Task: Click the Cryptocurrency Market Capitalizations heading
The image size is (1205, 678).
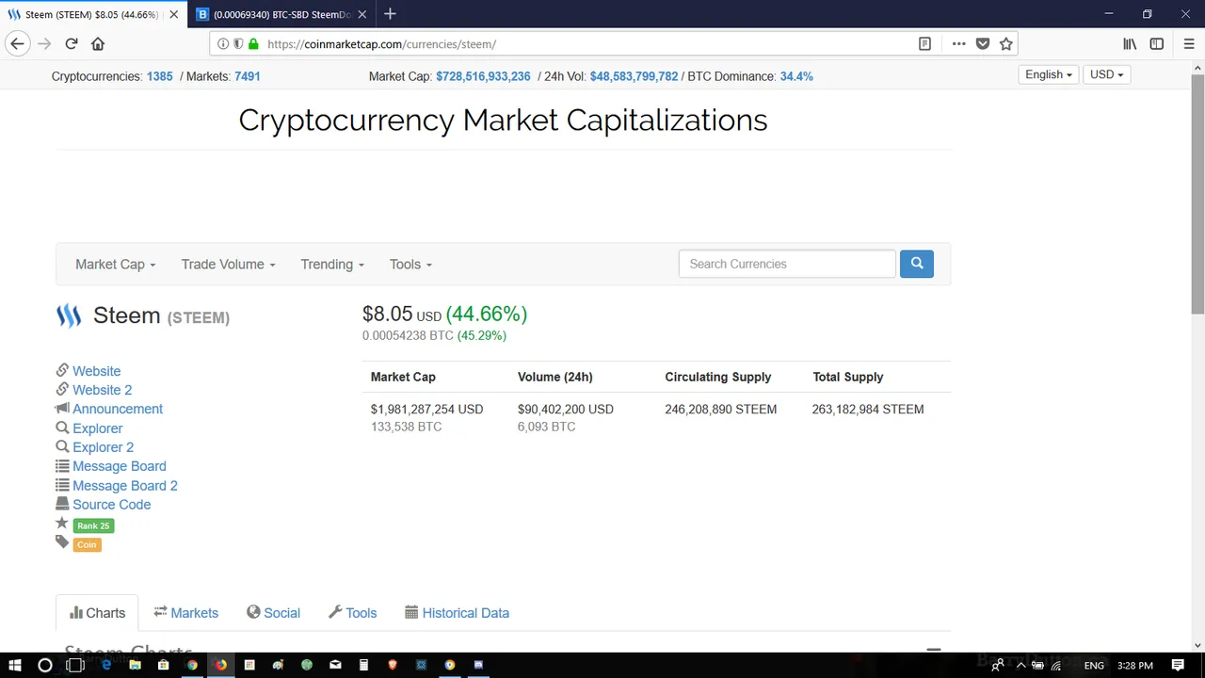Action: [503, 121]
